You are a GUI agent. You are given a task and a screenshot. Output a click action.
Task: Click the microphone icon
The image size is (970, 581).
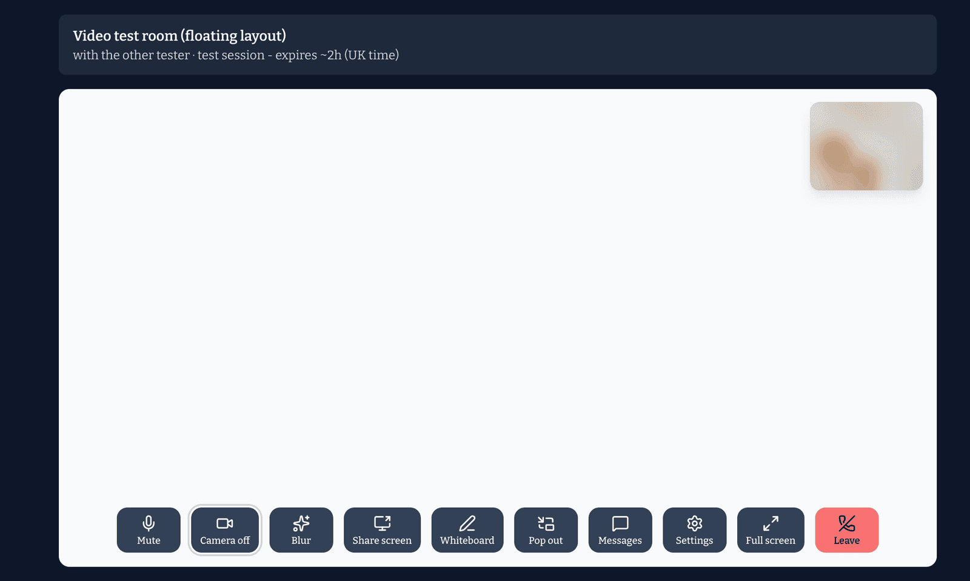149,523
